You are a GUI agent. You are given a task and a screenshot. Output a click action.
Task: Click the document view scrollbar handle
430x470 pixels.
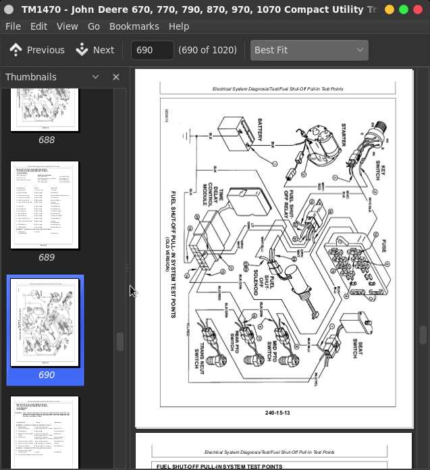[423, 335]
